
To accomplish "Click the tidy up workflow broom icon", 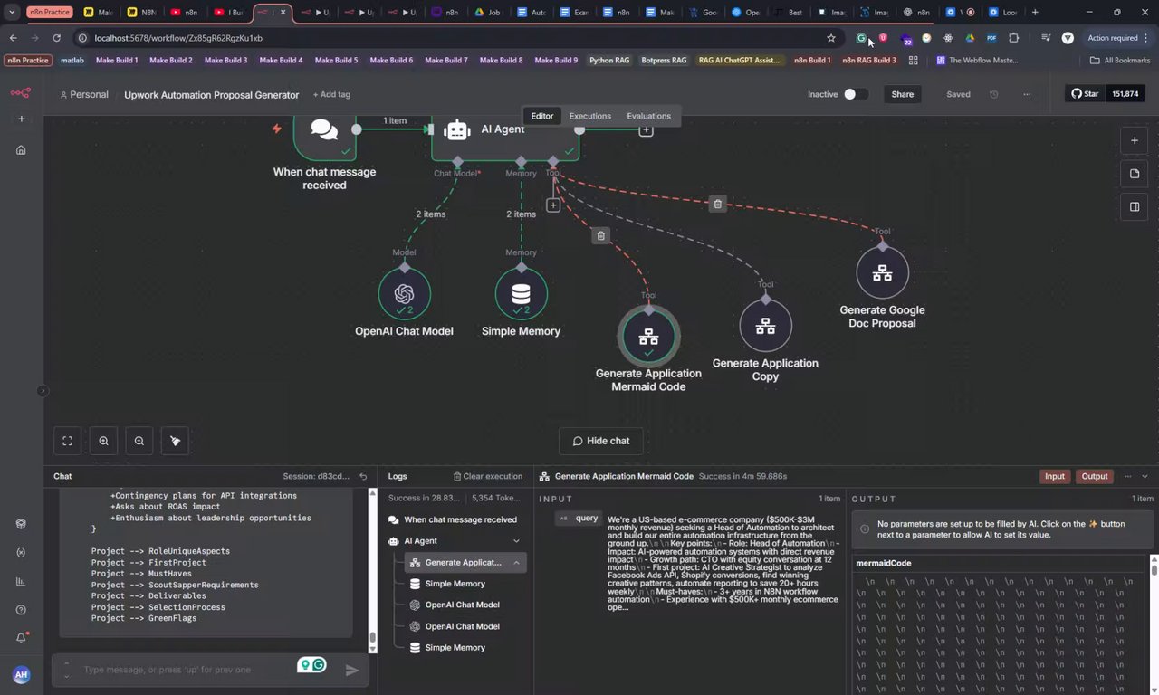I will (x=175, y=441).
